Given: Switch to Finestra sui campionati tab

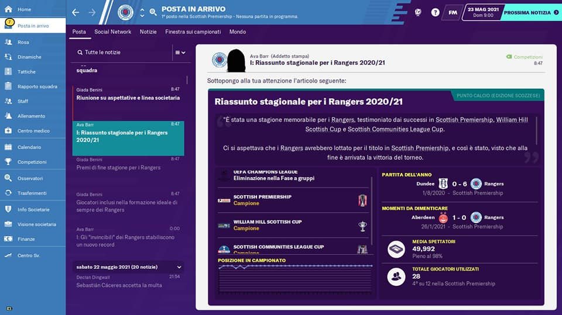Looking at the screenshot, I should tap(193, 32).
